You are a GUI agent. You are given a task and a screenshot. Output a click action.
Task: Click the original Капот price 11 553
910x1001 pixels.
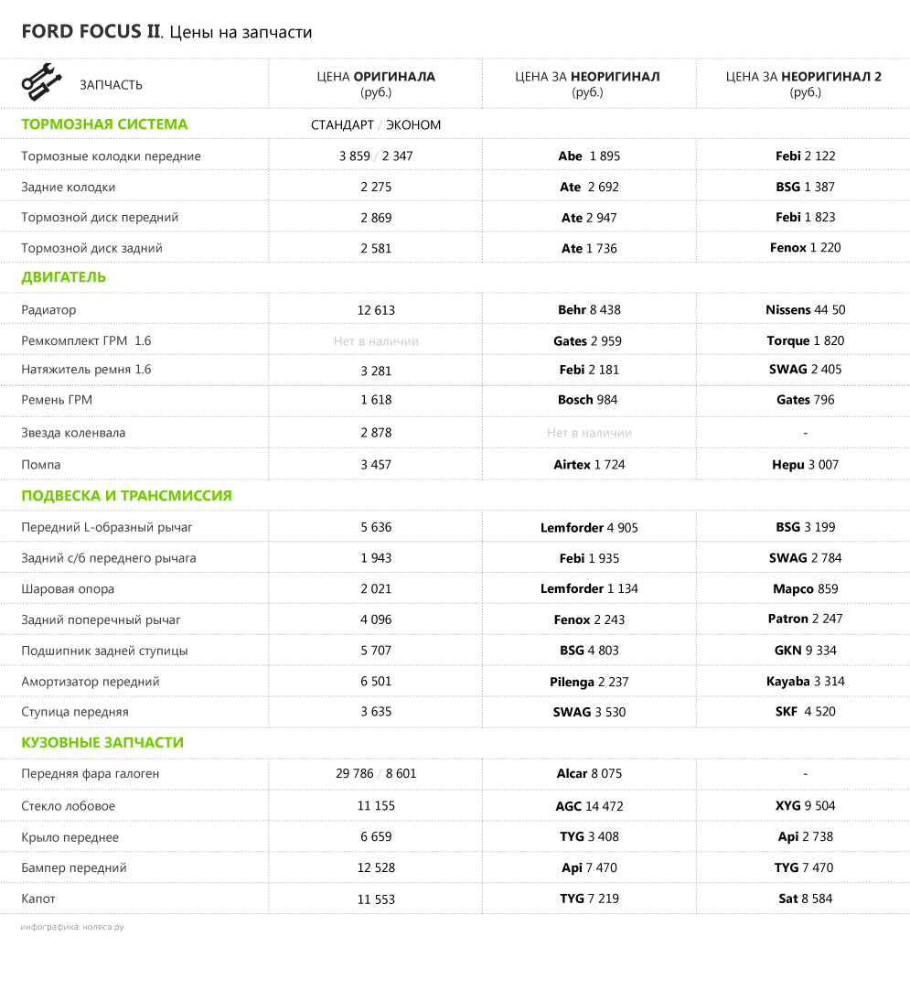pos(376,899)
